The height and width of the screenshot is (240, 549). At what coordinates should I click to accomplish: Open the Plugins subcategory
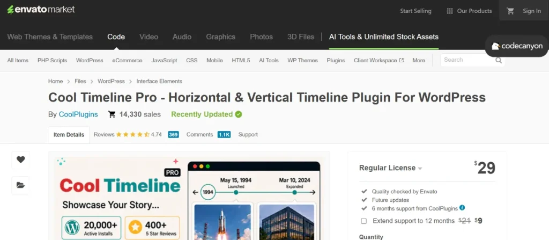click(x=336, y=60)
